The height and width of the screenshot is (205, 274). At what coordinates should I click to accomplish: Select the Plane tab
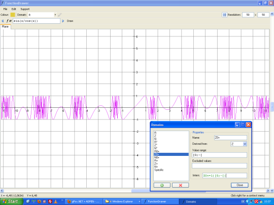tap(5, 27)
